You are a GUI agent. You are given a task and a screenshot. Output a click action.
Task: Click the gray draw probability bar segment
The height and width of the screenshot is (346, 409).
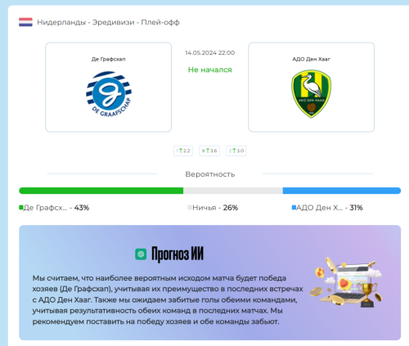[x=233, y=191]
